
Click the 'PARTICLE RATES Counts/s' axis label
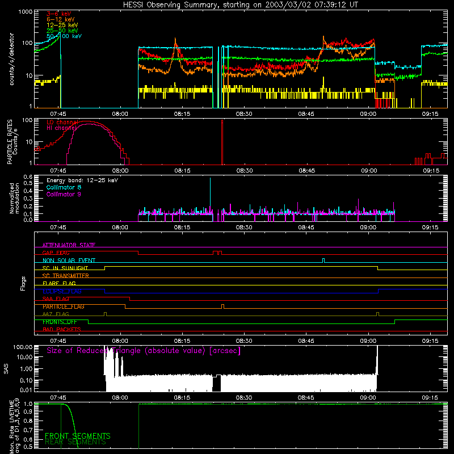click(12, 142)
